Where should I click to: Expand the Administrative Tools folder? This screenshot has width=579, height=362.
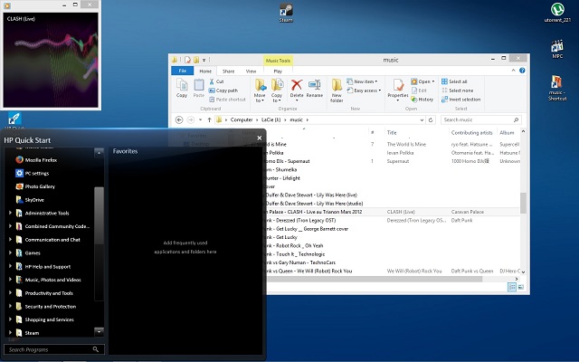tap(10, 213)
